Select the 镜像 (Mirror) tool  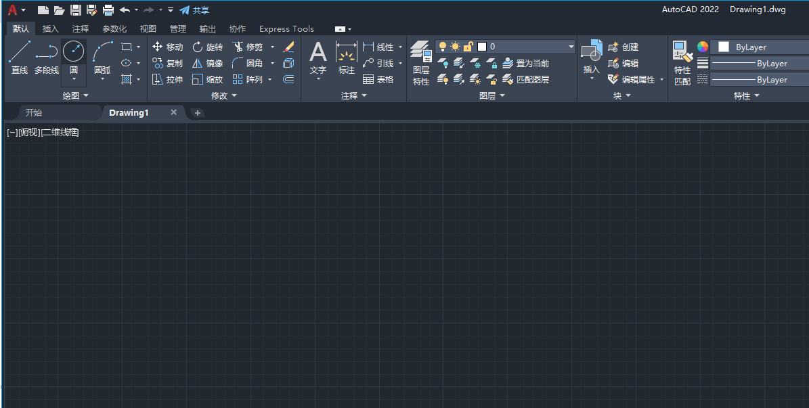pos(206,63)
